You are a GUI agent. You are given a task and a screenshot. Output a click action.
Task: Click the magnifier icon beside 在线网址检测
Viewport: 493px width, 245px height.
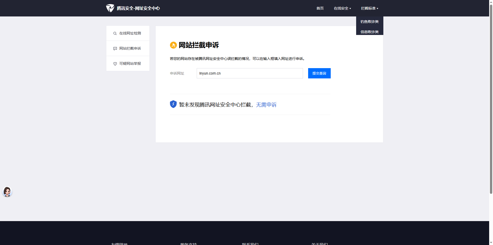[x=115, y=33]
